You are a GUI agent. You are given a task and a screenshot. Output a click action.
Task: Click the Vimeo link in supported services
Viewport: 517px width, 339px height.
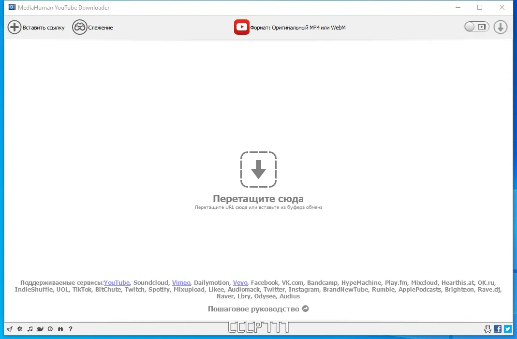(181, 282)
